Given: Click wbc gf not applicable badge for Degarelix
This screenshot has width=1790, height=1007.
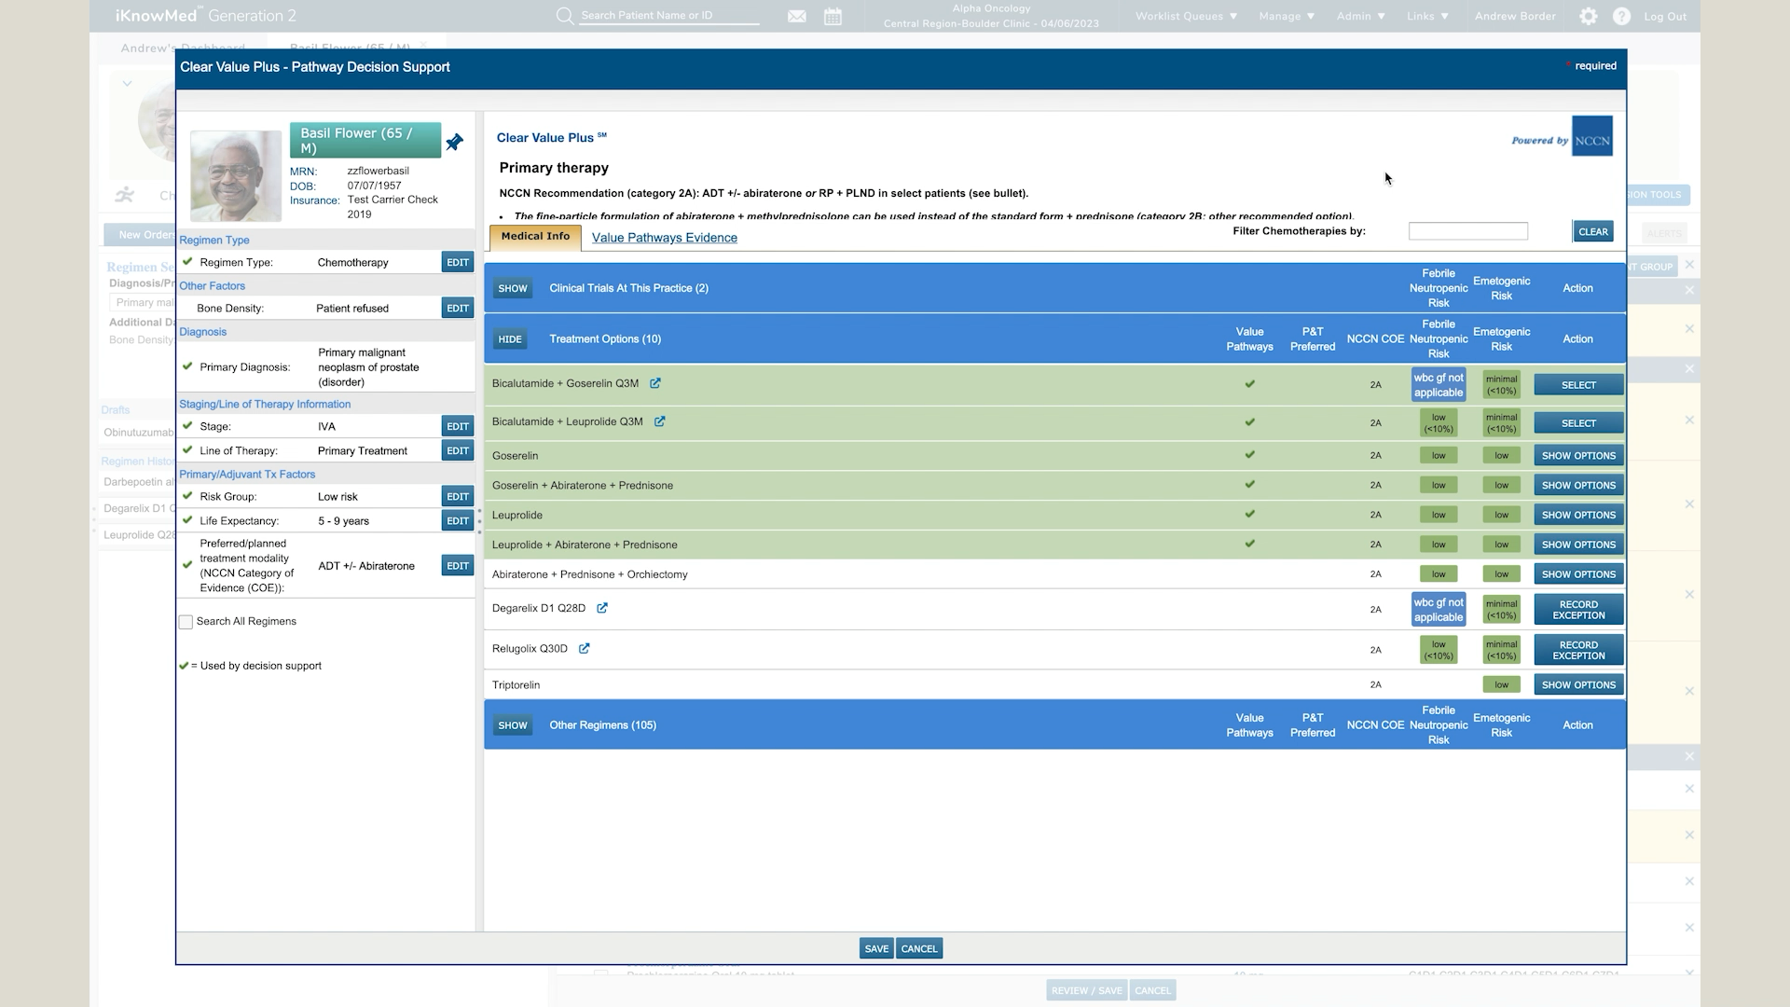Looking at the screenshot, I should pyautogui.click(x=1439, y=610).
